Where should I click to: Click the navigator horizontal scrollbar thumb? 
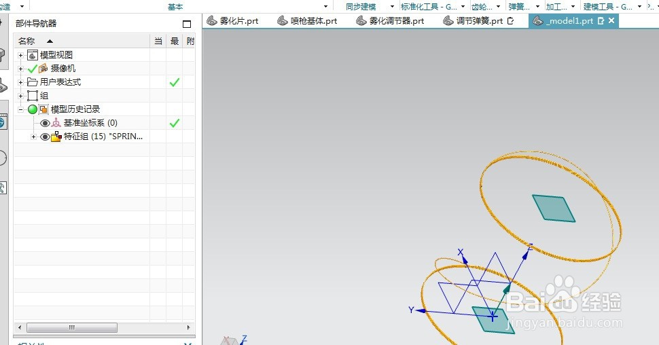pos(72,327)
